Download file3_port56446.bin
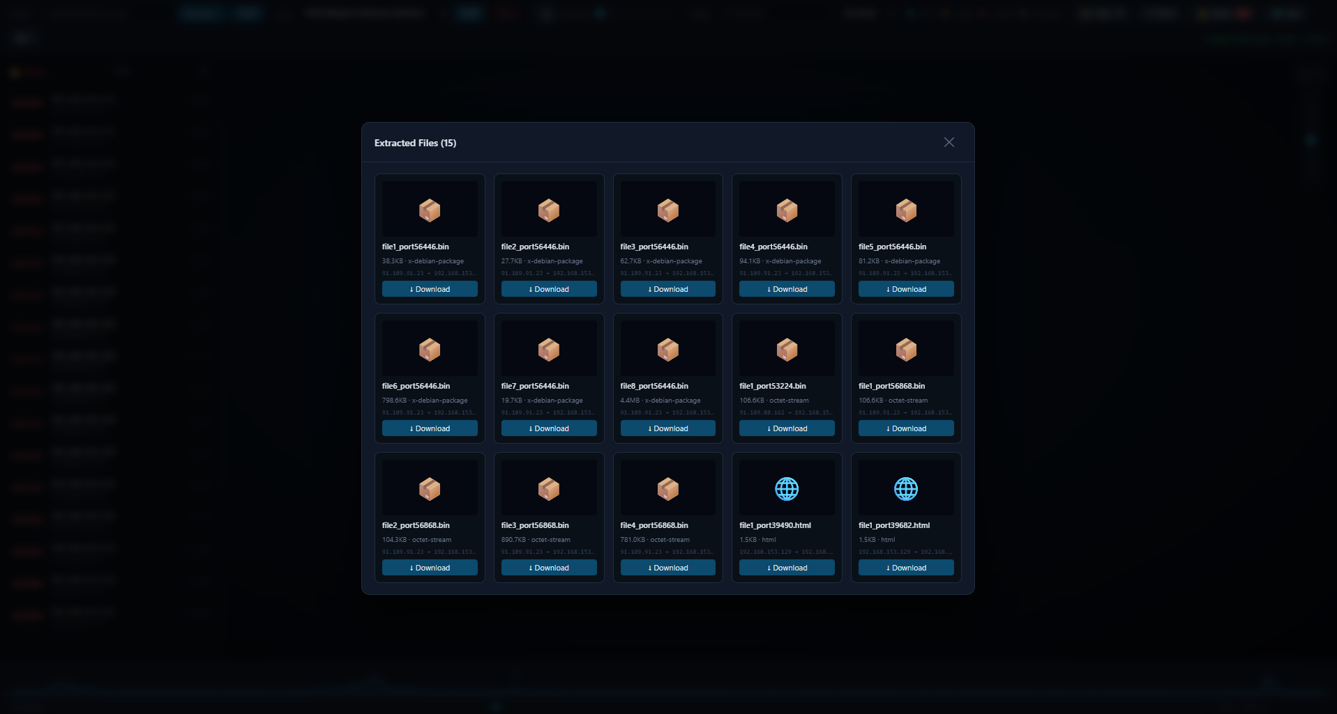Image resolution: width=1337 pixels, height=714 pixels. pyautogui.click(x=668, y=289)
